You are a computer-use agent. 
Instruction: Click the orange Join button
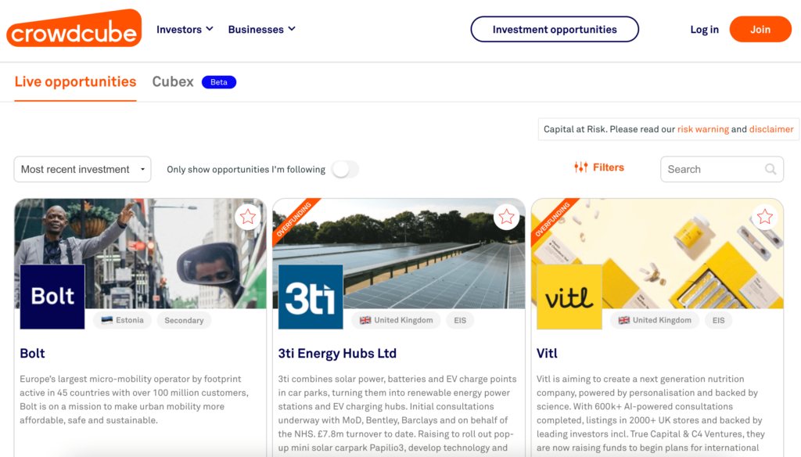pos(760,29)
